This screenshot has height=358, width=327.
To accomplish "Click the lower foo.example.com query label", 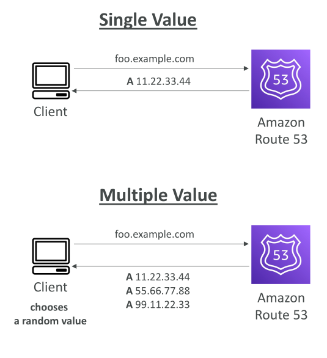I will pyautogui.click(x=155, y=234).
